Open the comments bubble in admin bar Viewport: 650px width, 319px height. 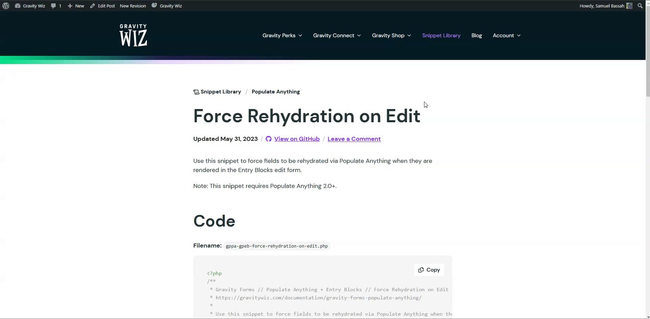[56, 6]
